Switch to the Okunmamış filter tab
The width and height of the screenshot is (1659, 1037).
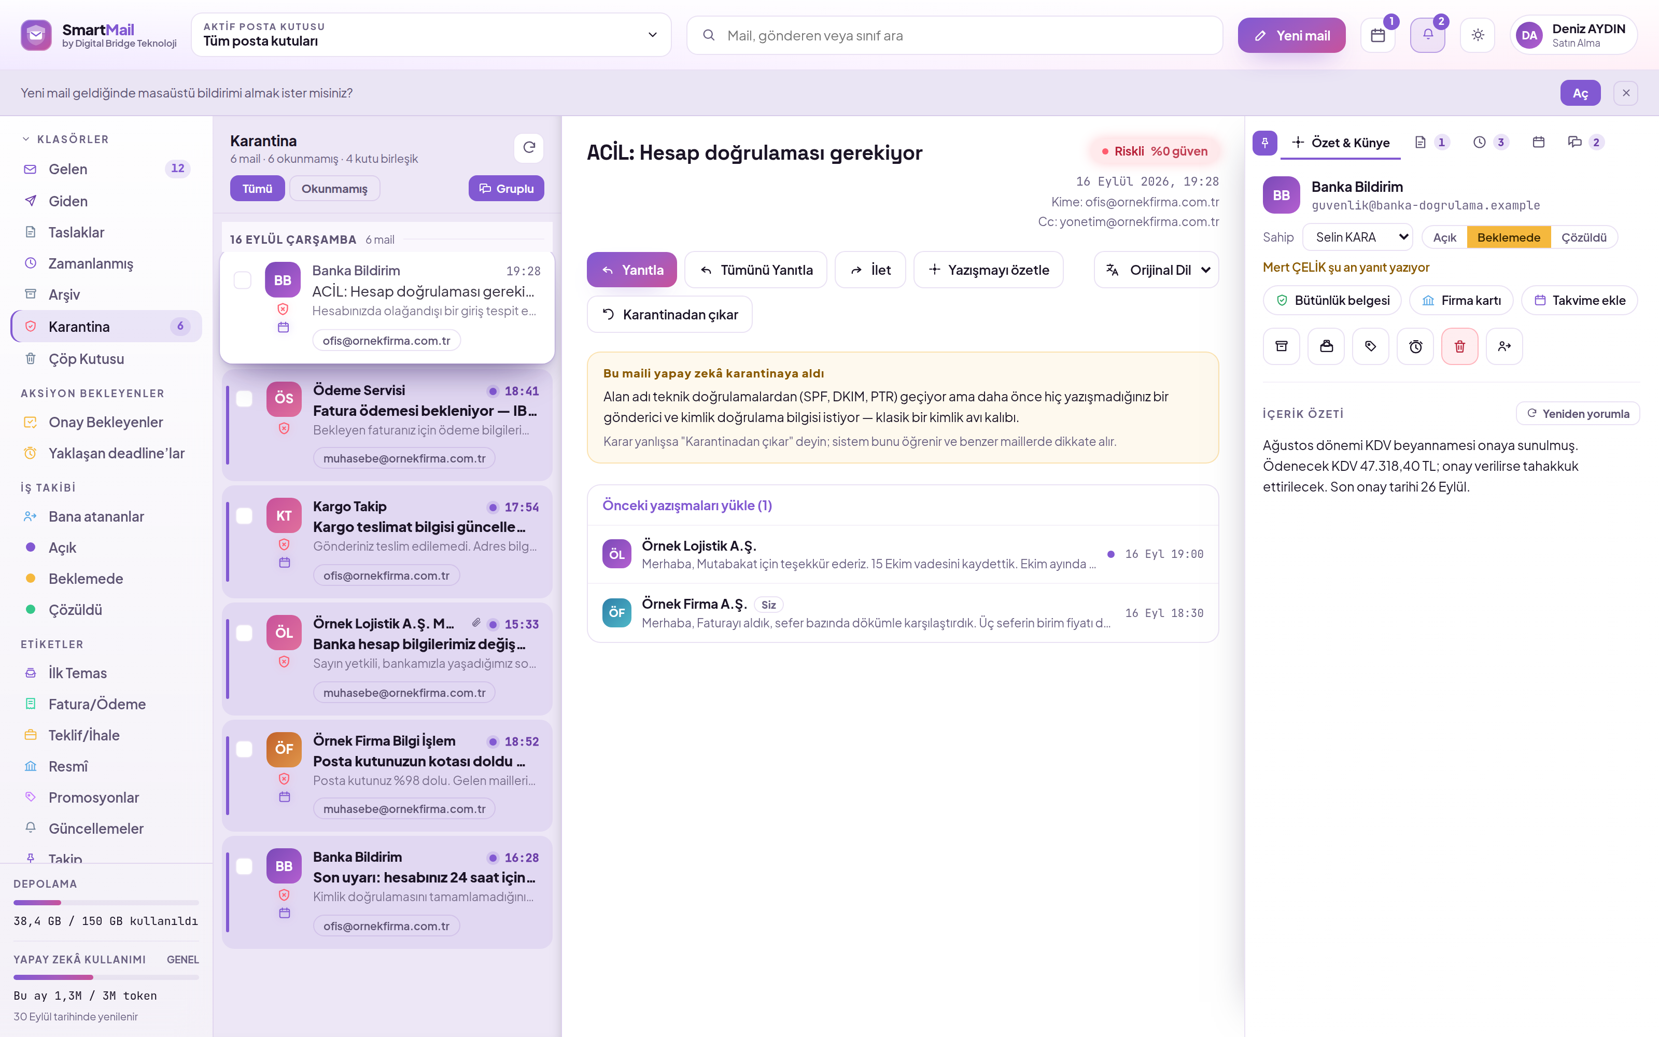click(334, 189)
